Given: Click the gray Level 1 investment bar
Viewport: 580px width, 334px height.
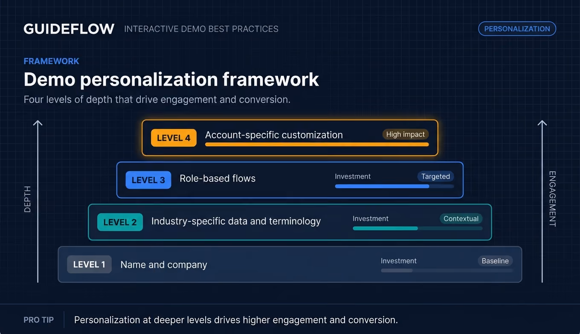Looking at the screenshot, I should [447, 271].
